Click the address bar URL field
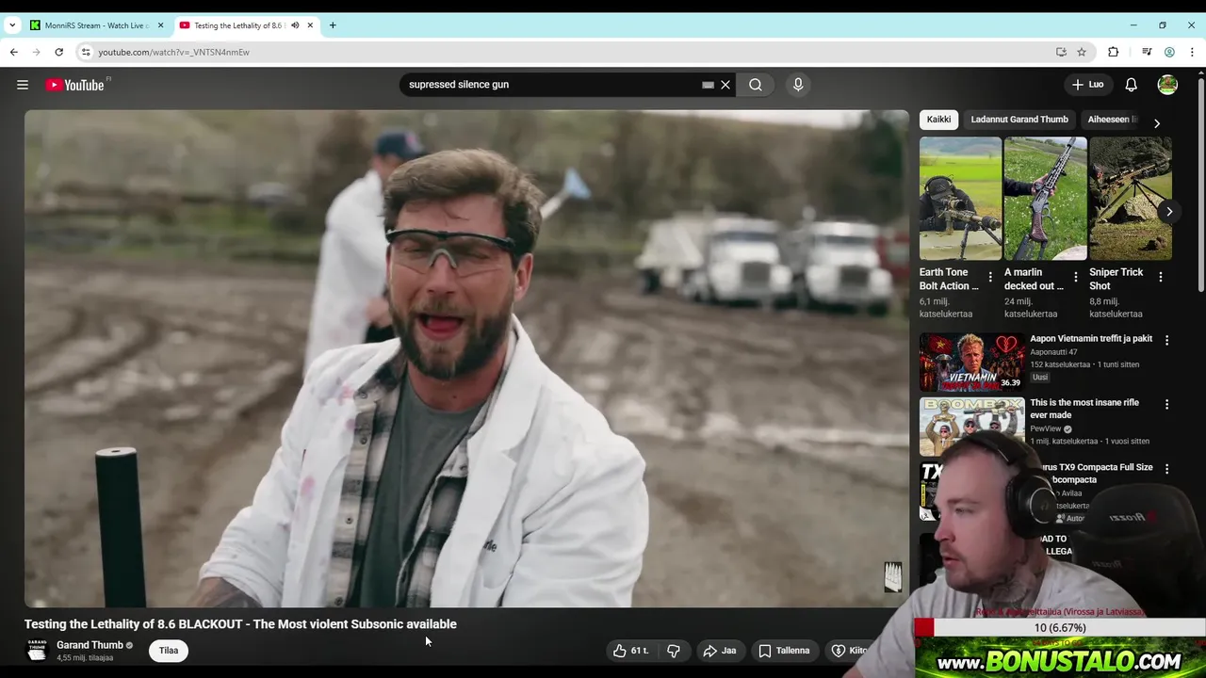 click(x=565, y=52)
